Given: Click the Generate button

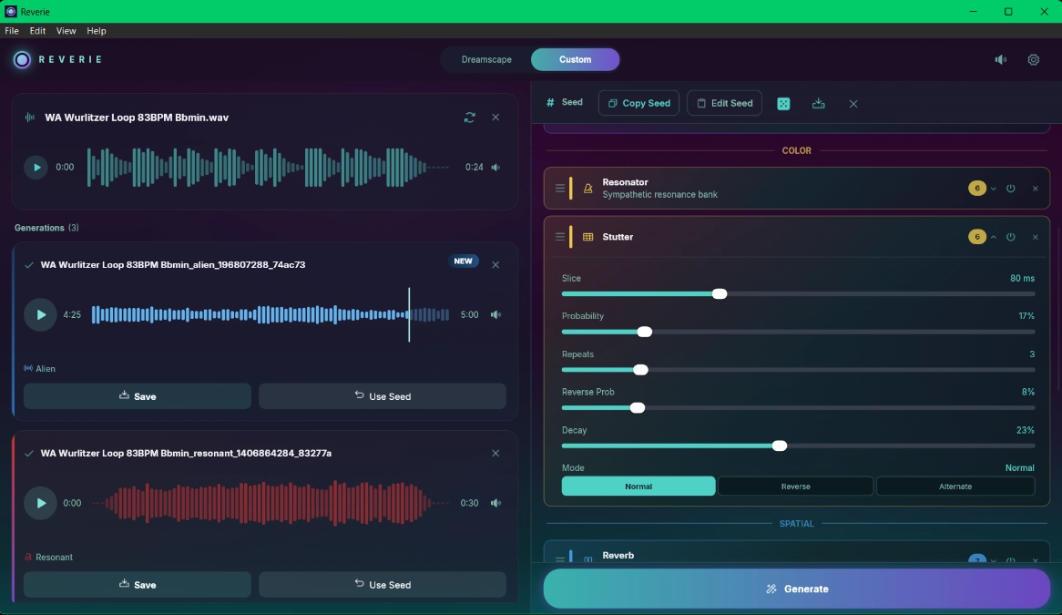Looking at the screenshot, I should [x=796, y=589].
